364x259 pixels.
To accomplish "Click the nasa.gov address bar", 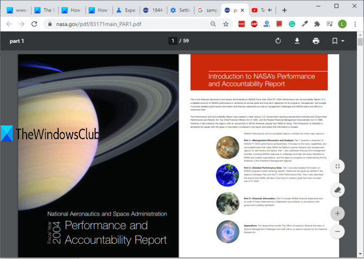I will click(x=125, y=24).
